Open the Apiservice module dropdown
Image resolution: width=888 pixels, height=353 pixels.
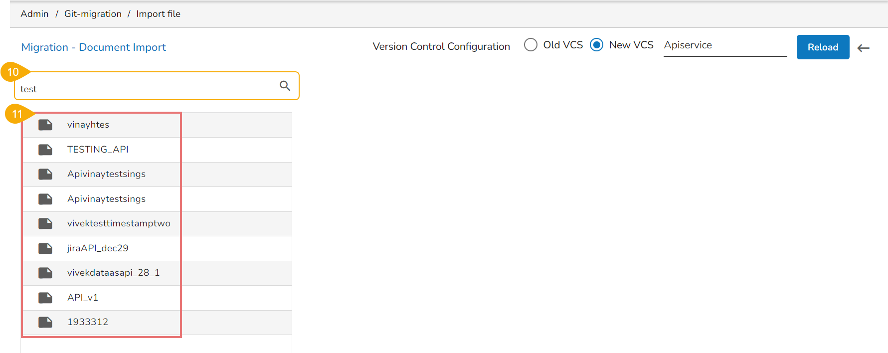point(724,45)
